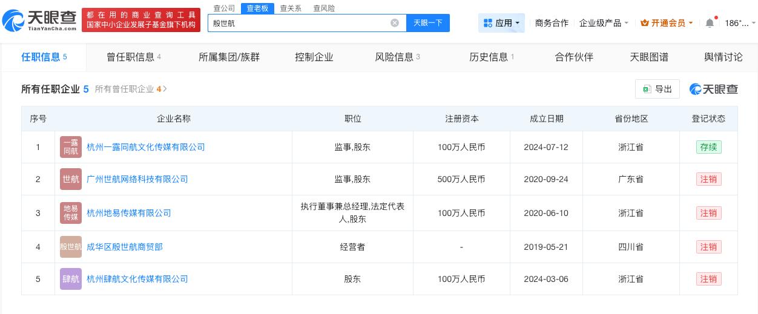Click the 经营者 position cell
The height and width of the screenshot is (314, 758).
tap(352, 247)
